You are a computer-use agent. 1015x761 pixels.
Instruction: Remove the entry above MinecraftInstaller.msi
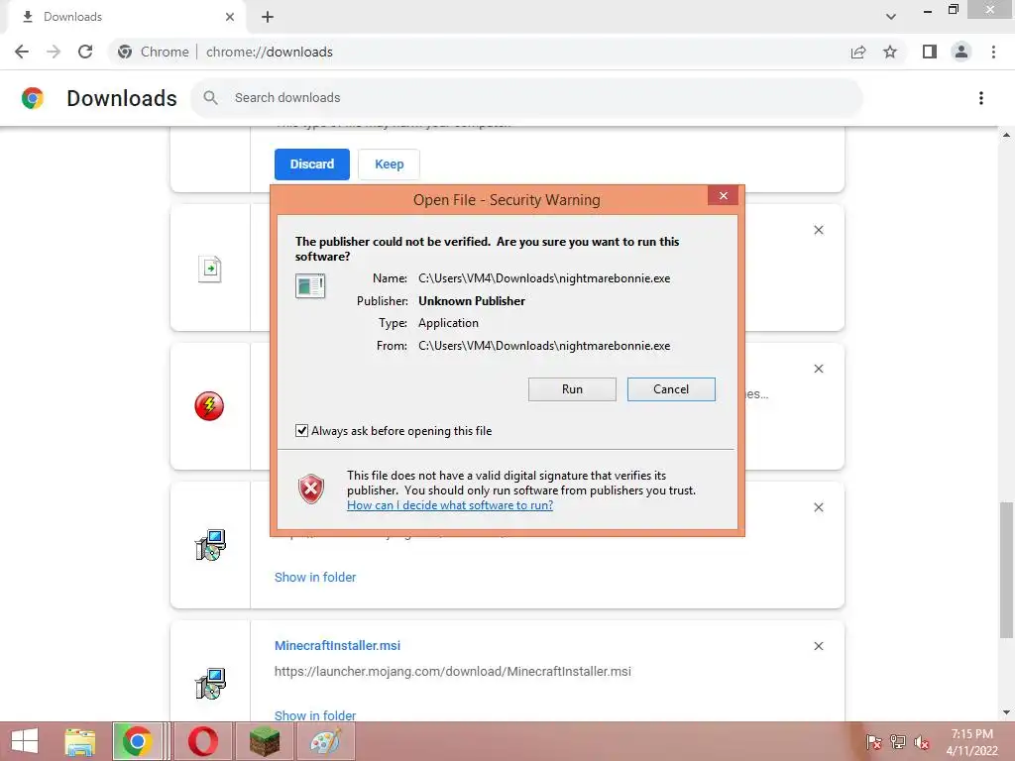coord(818,507)
